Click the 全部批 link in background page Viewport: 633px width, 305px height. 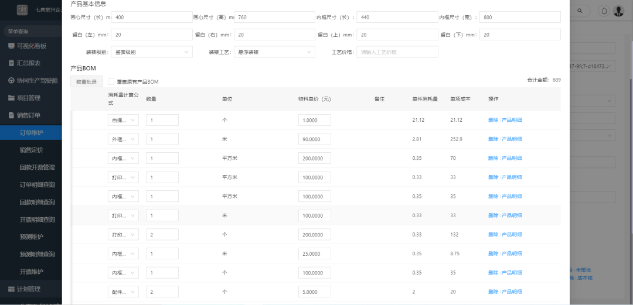(583, 270)
